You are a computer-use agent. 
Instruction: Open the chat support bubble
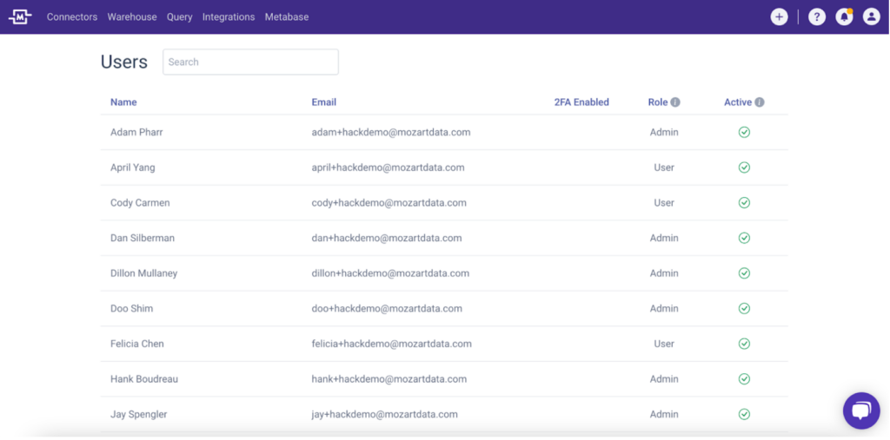point(861,410)
